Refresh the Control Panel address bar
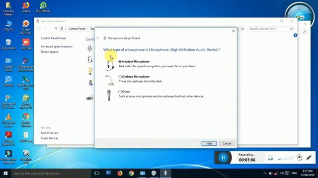Image resolution: width=318 pixels, height=178 pixels. [x=242, y=29]
